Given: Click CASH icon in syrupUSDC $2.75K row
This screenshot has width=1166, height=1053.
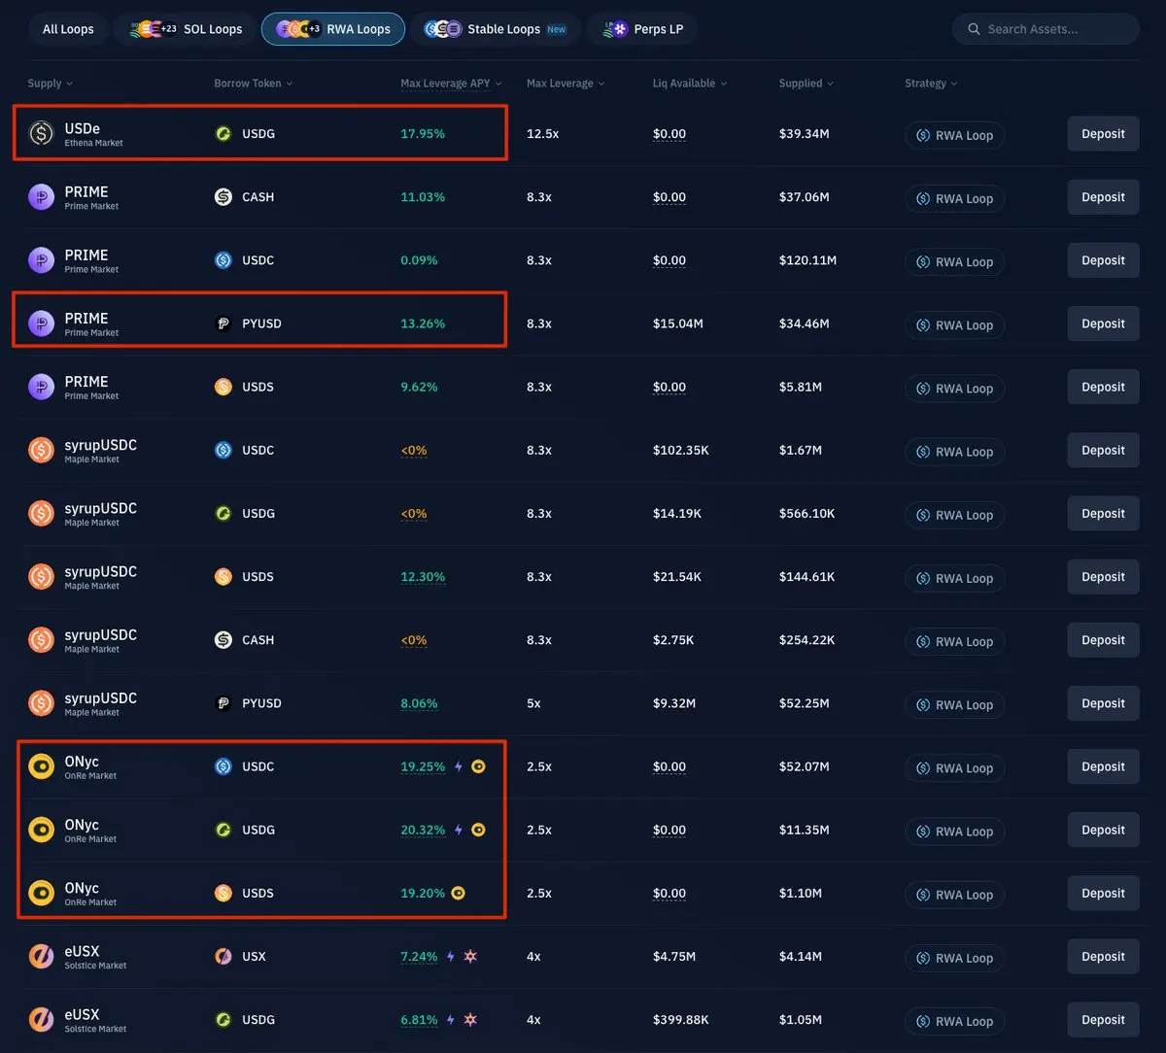Looking at the screenshot, I should 223,640.
